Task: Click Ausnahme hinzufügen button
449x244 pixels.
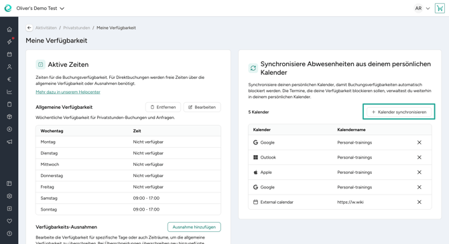Action: click(x=194, y=227)
